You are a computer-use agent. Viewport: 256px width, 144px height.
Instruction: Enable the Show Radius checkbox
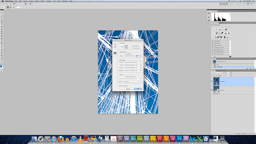tap(132, 46)
